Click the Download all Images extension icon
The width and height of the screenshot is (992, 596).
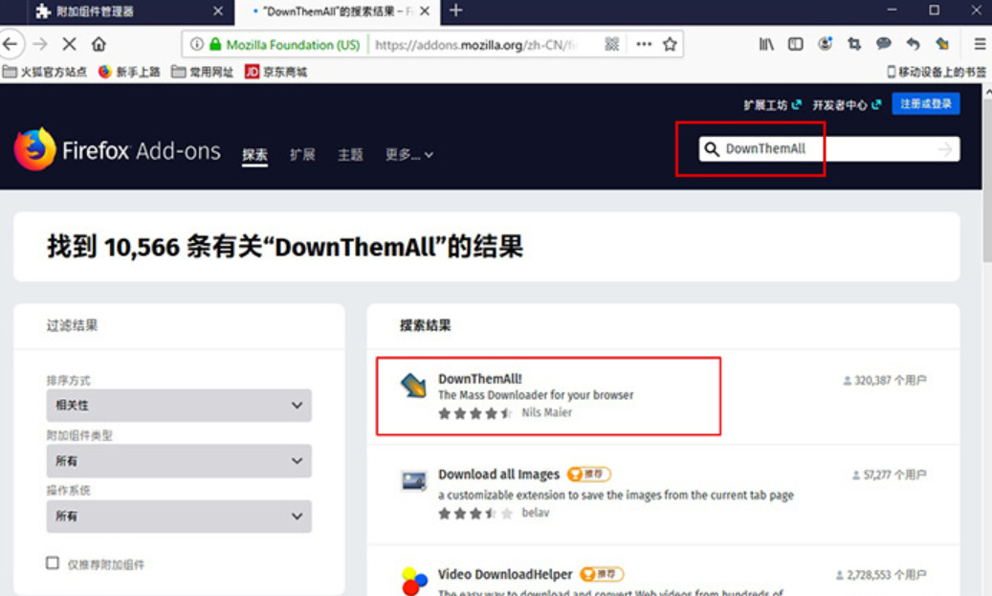(414, 481)
